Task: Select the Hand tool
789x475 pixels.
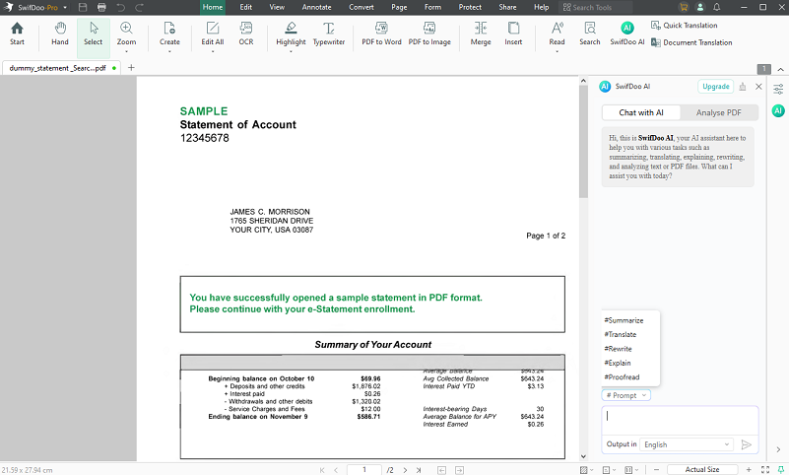Action: click(60, 34)
